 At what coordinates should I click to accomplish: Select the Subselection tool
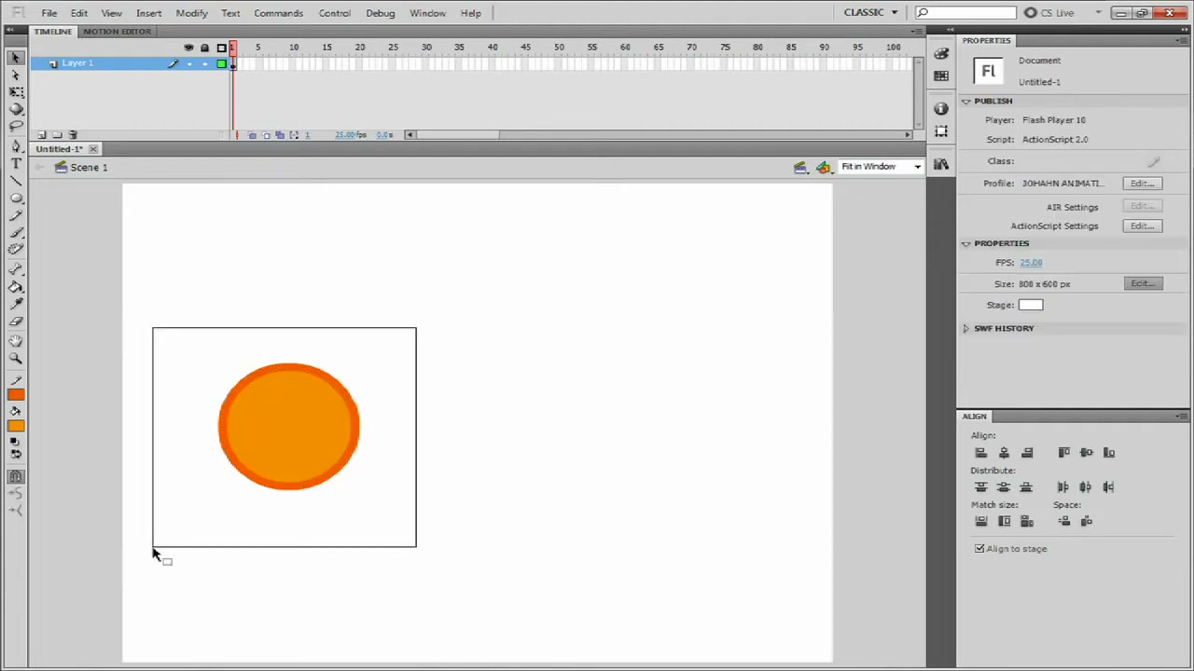point(16,75)
